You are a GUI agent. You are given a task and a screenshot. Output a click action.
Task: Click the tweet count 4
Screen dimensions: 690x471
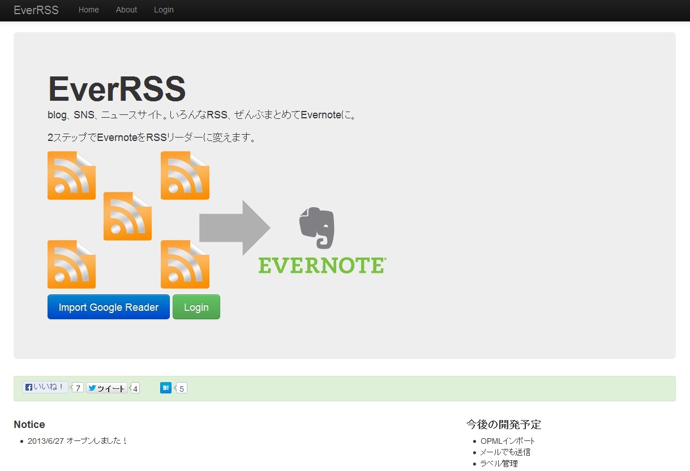(135, 388)
